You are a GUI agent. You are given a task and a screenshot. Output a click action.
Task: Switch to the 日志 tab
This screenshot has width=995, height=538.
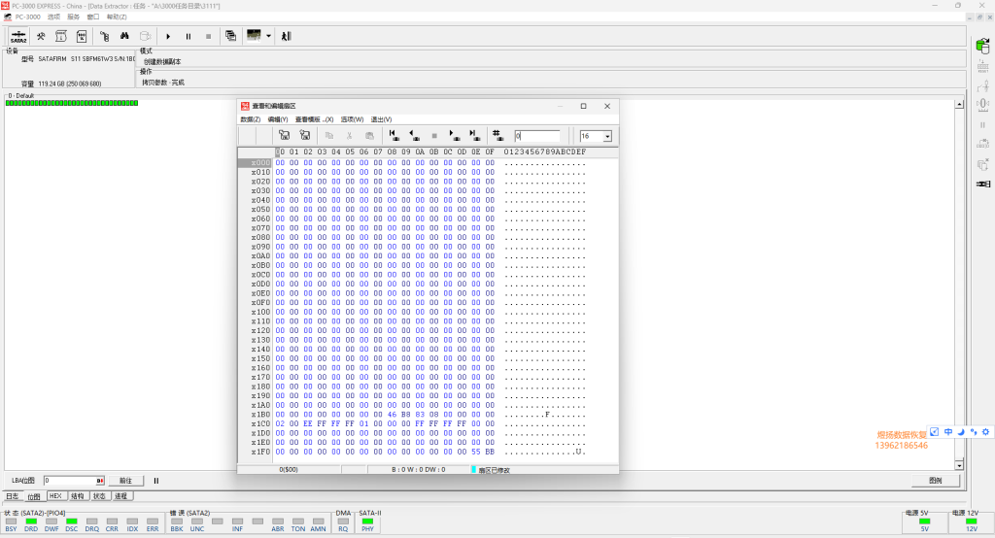point(13,496)
